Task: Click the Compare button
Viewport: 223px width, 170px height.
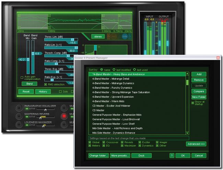Action: click(199, 91)
